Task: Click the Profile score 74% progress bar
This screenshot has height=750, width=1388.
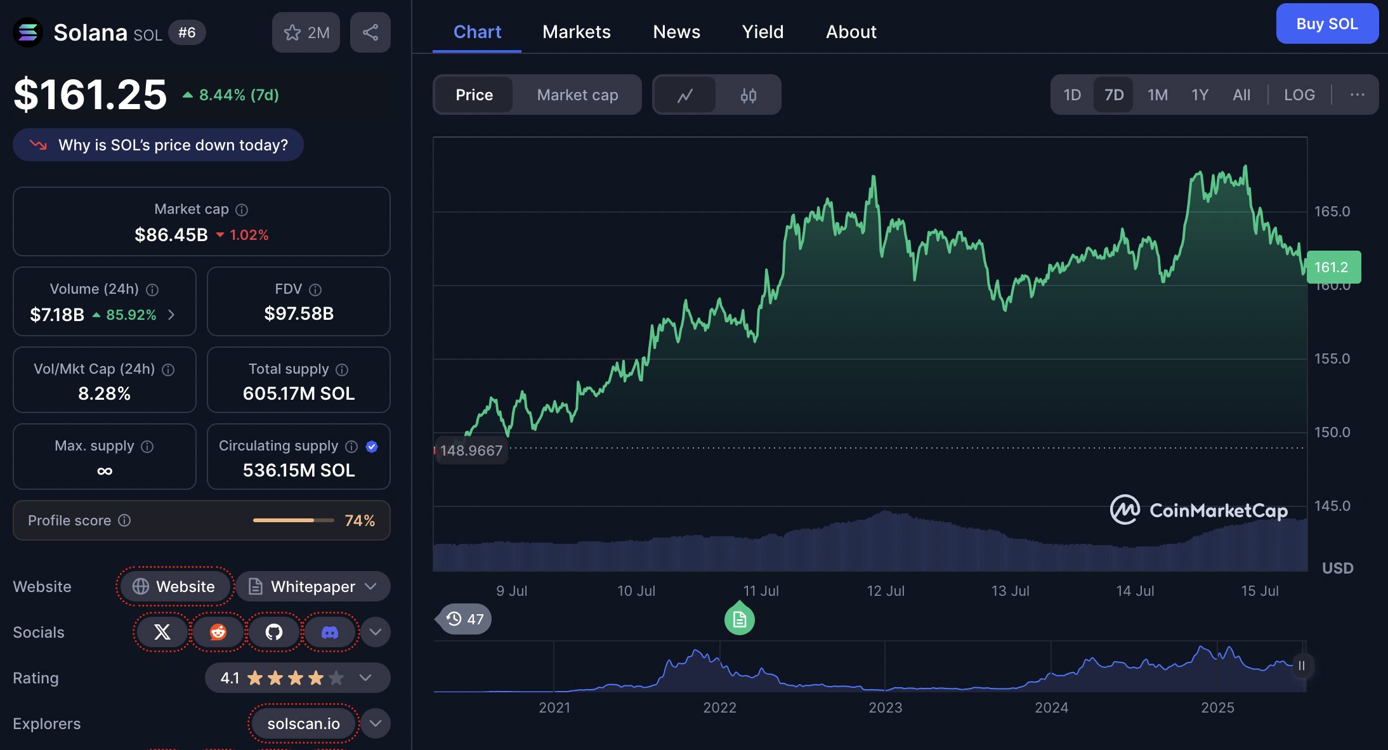Action: point(294,520)
